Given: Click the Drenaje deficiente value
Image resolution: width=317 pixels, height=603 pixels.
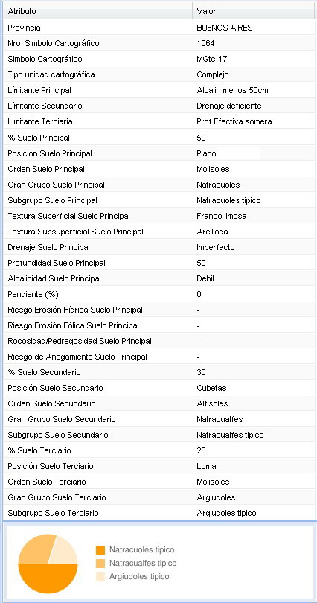Looking at the screenshot, I should click(x=229, y=106).
